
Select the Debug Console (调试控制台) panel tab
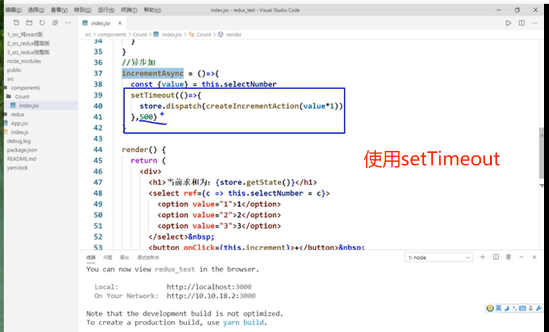(x=148, y=258)
